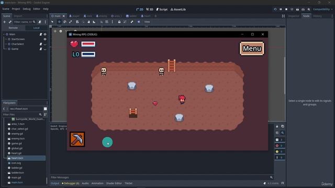Zoom out the viewport with minus icon

(61, 31)
